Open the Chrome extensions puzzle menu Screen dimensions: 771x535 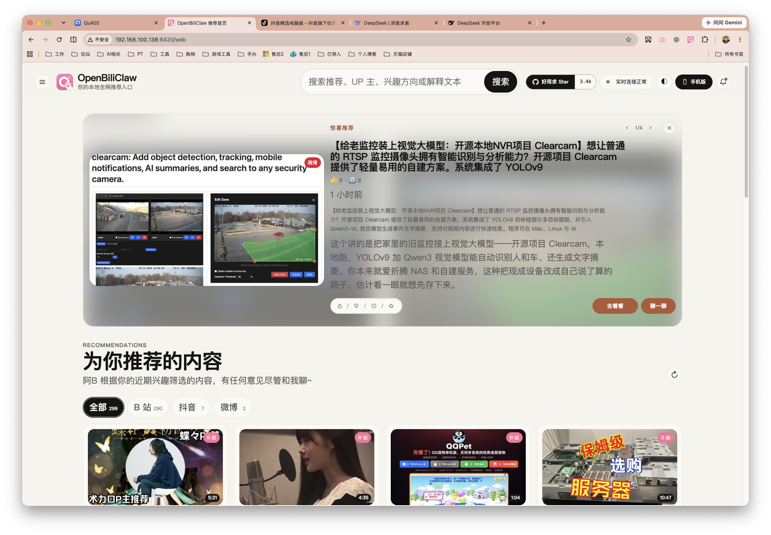(705, 40)
